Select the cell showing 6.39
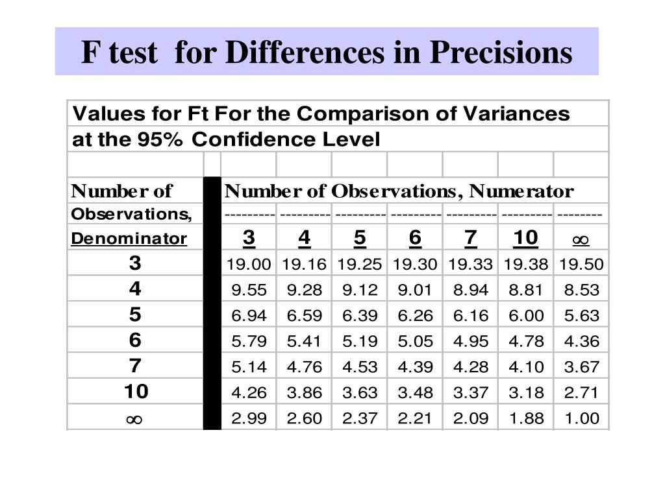This screenshot has height=498, width=665. point(360,316)
